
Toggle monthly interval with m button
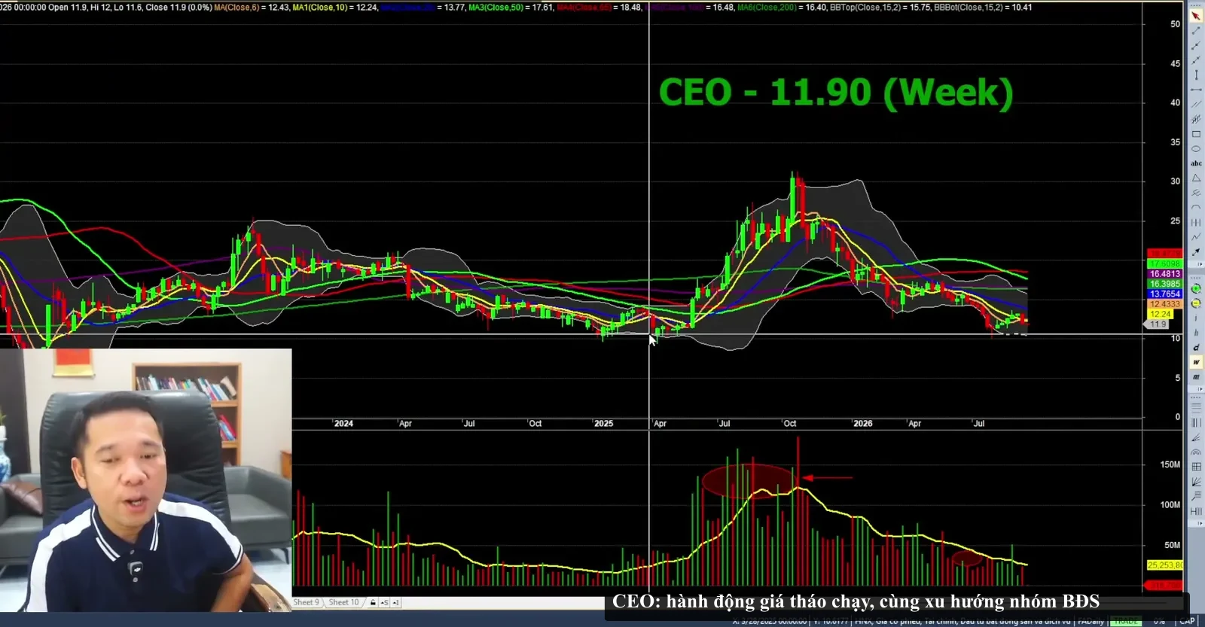pos(1196,377)
